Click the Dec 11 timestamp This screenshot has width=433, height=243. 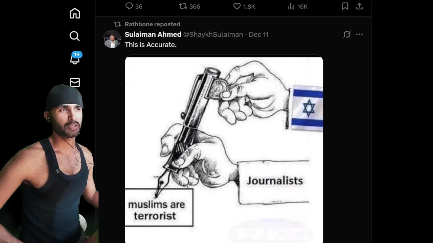coord(259,34)
